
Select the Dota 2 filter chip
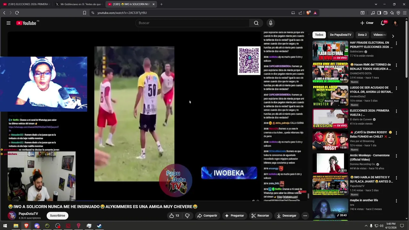(x=362, y=35)
